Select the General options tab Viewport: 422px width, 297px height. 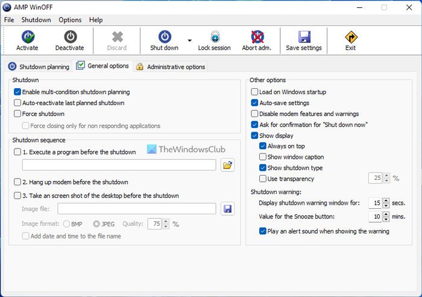point(102,66)
